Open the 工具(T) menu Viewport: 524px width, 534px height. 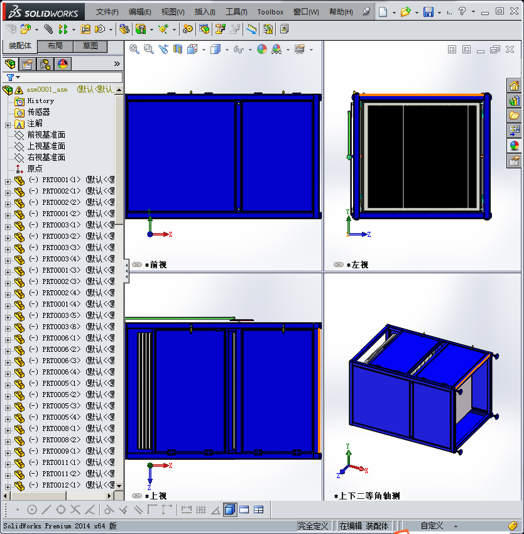pyautogui.click(x=236, y=12)
